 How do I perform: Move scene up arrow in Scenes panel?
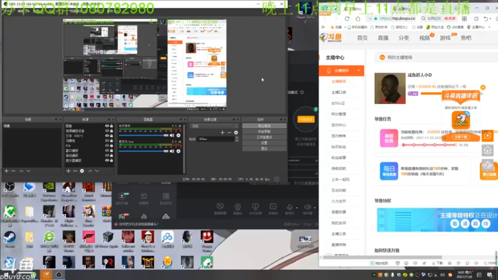(21, 170)
